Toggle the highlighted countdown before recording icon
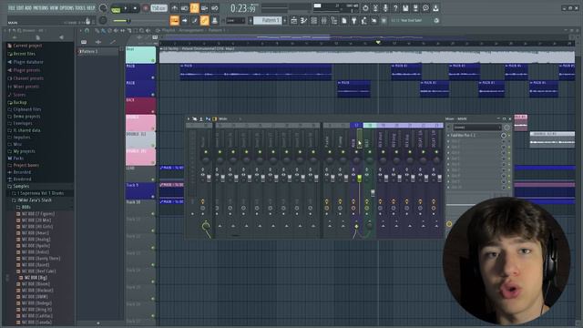 coord(194,8)
